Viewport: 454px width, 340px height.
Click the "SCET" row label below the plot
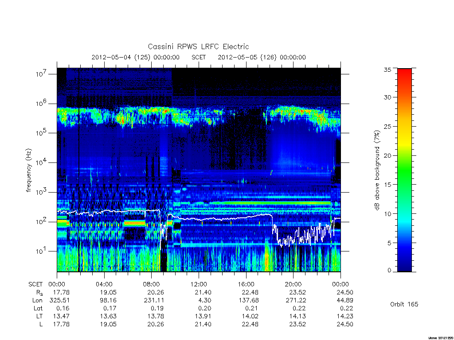point(35,284)
